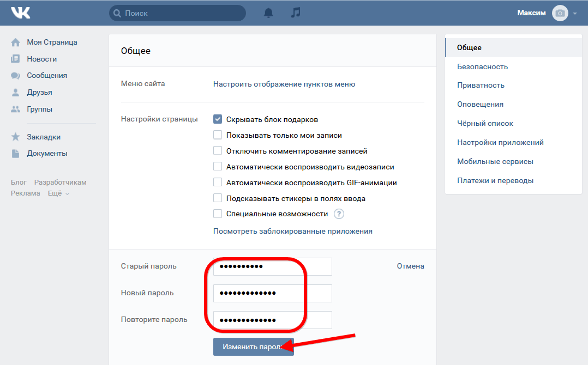Open the Приватность settings tab
The image size is (588, 365).
(513, 86)
